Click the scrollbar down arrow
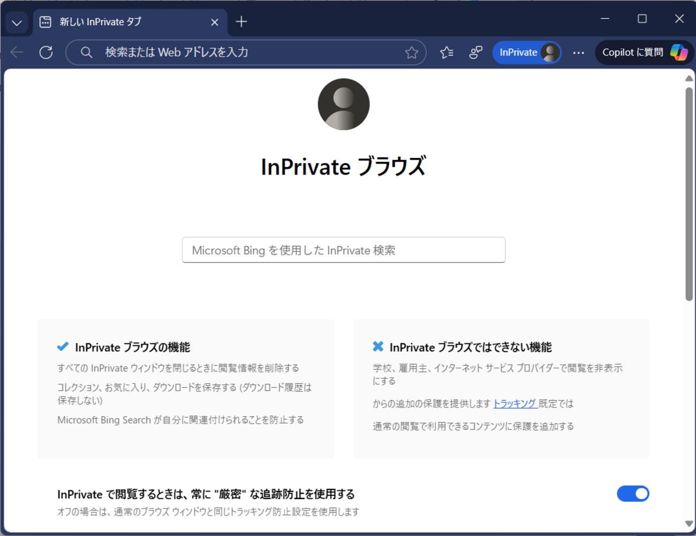The image size is (696, 536). 689,524
